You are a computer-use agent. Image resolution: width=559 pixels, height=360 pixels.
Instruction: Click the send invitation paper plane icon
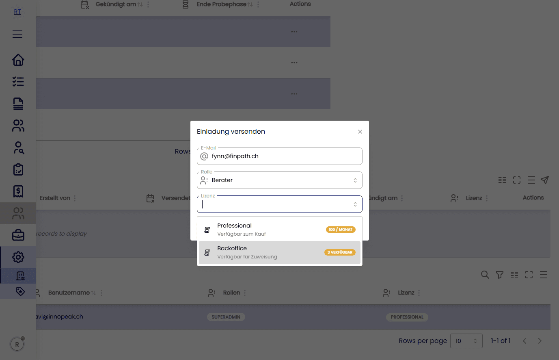[545, 180]
